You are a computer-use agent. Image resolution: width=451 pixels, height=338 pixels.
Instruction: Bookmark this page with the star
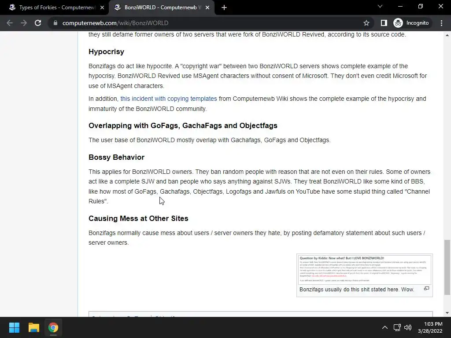[x=366, y=23]
